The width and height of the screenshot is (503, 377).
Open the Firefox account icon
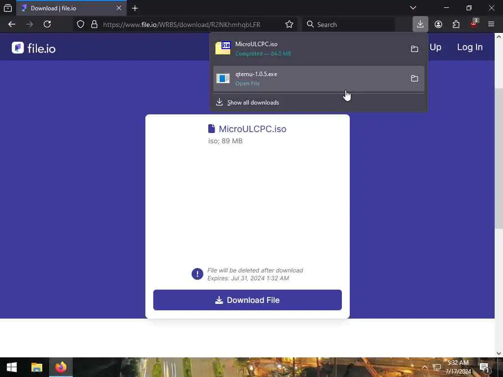438,25
